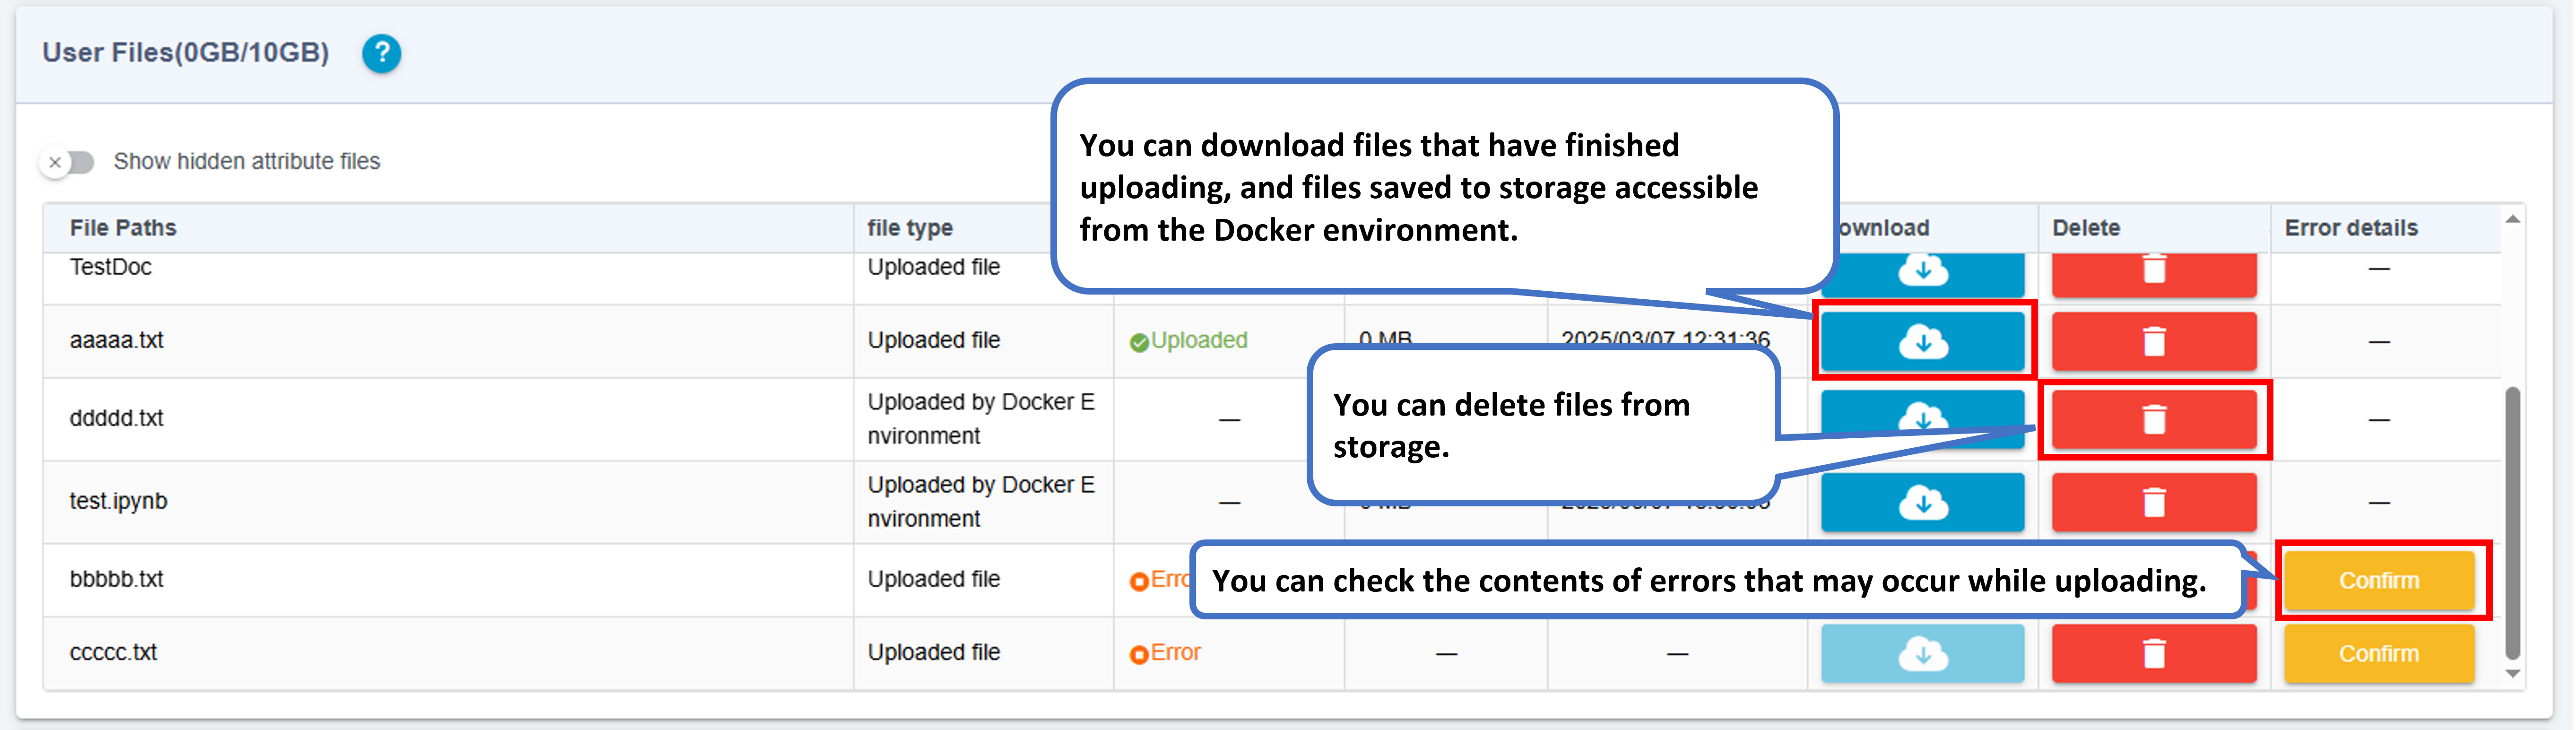Open the User Files help icon
2576x730 pixels.
pyautogui.click(x=381, y=53)
